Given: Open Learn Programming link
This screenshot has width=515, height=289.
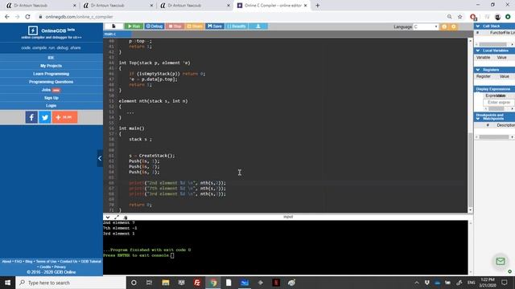Looking at the screenshot, I should pyautogui.click(x=51, y=74).
